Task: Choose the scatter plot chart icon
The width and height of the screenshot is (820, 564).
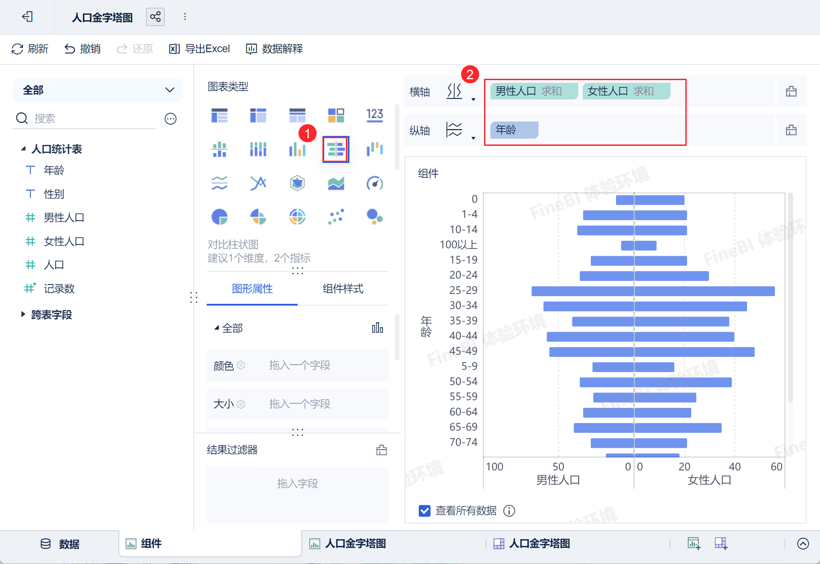Action: pos(336,217)
